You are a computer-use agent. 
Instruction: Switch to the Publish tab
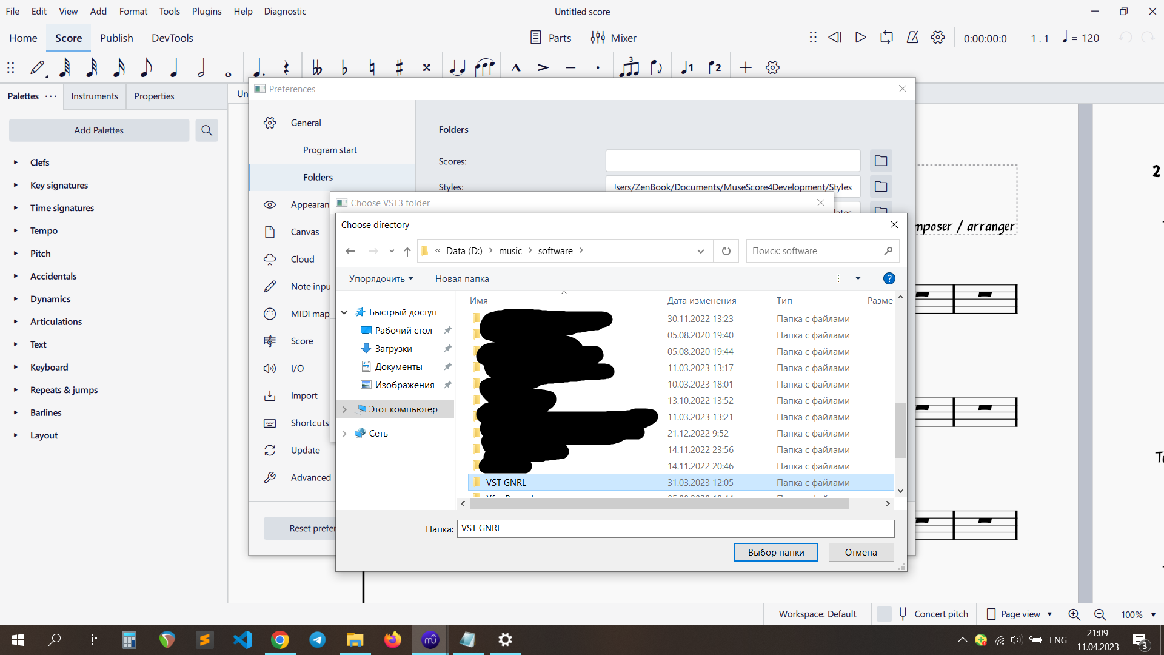116,38
